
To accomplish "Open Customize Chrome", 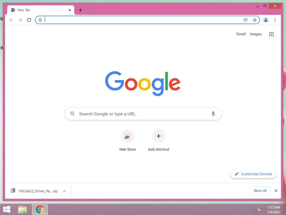I will [253, 174].
